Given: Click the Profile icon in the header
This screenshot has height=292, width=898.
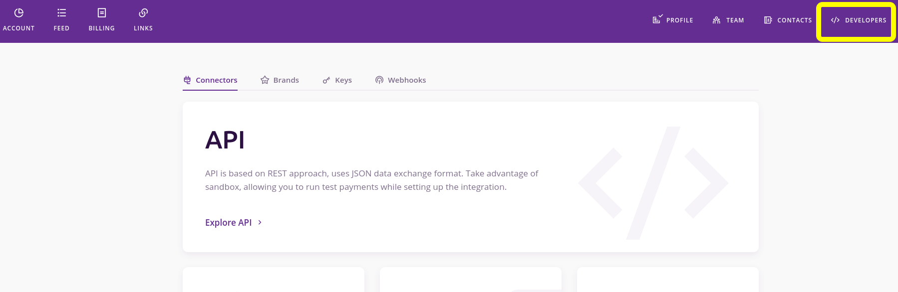Looking at the screenshot, I should (657, 20).
